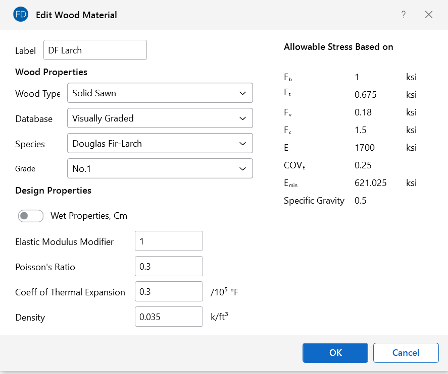448x374 pixels.
Task: Click the Wood Type dropdown chevron arrow
Action: 242,93
